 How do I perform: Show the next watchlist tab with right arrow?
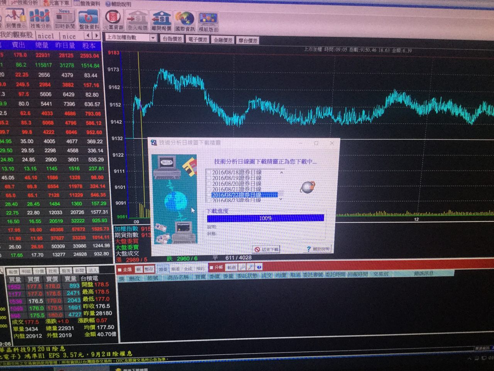[x=96, y=36]
